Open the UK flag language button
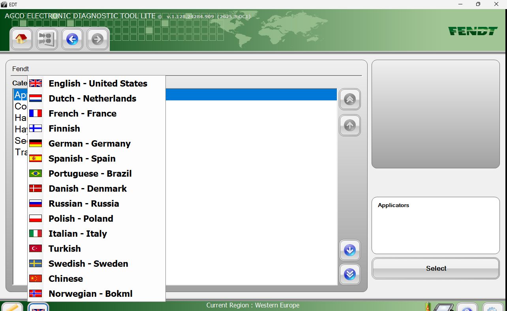Image resolution: width=507 pixels, height=311 pixels. click(x=38, y=307)
